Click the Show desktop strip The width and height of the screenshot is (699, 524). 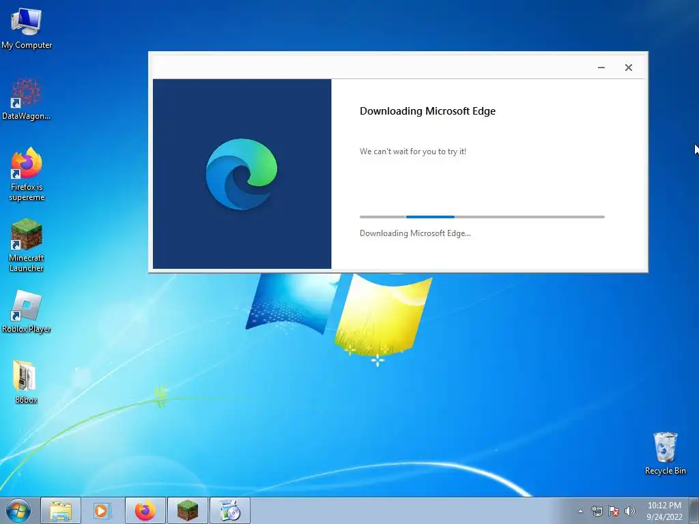pos(694,510)
